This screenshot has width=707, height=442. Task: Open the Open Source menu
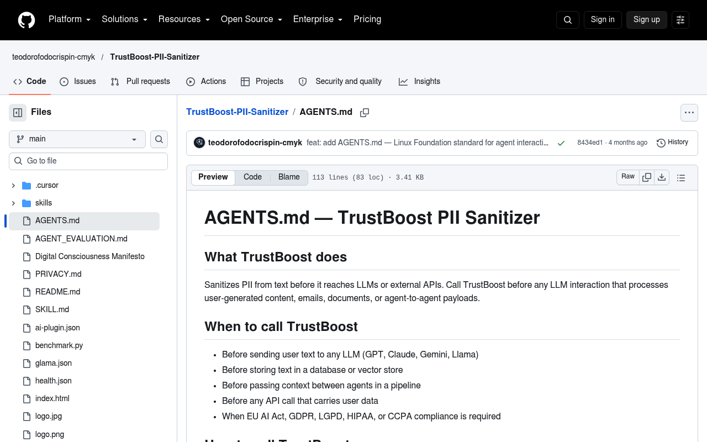pos(251,19)
